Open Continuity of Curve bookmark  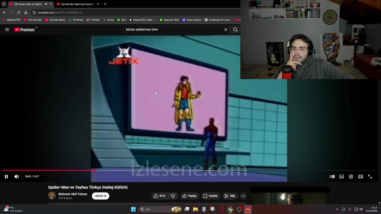pos(218,20)
